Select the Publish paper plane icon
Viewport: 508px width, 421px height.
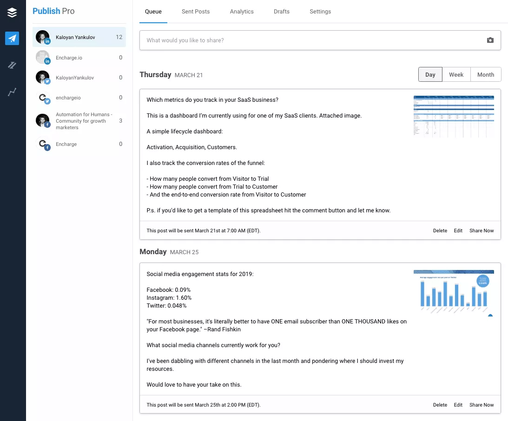pyautogui.click(x=13, y=39)
